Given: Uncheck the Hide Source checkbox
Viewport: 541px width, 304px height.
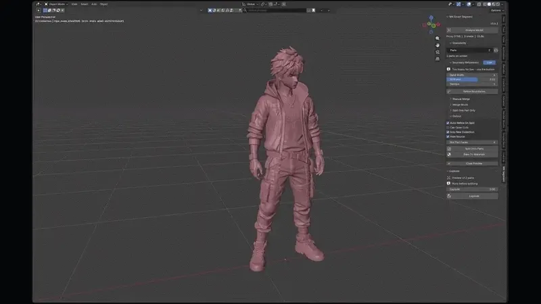Looking at the screenshot, I should click(x=448, y=137).
